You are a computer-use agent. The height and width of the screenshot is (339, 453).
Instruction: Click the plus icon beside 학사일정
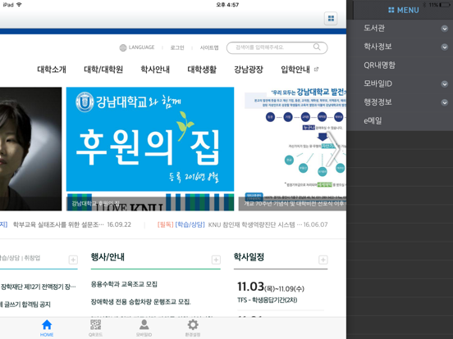point(323,260)
